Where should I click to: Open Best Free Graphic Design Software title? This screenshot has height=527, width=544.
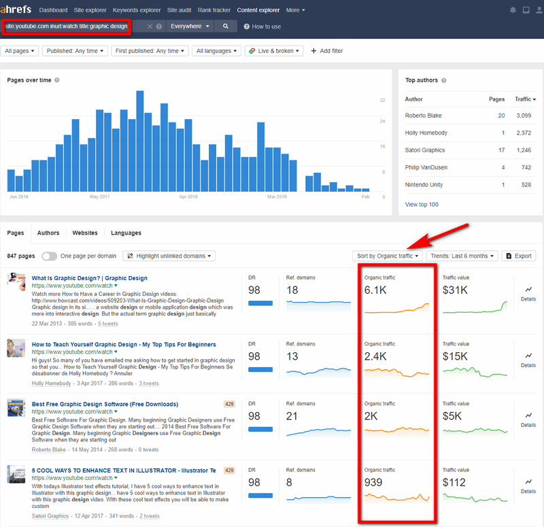click(x=105, y=404)
